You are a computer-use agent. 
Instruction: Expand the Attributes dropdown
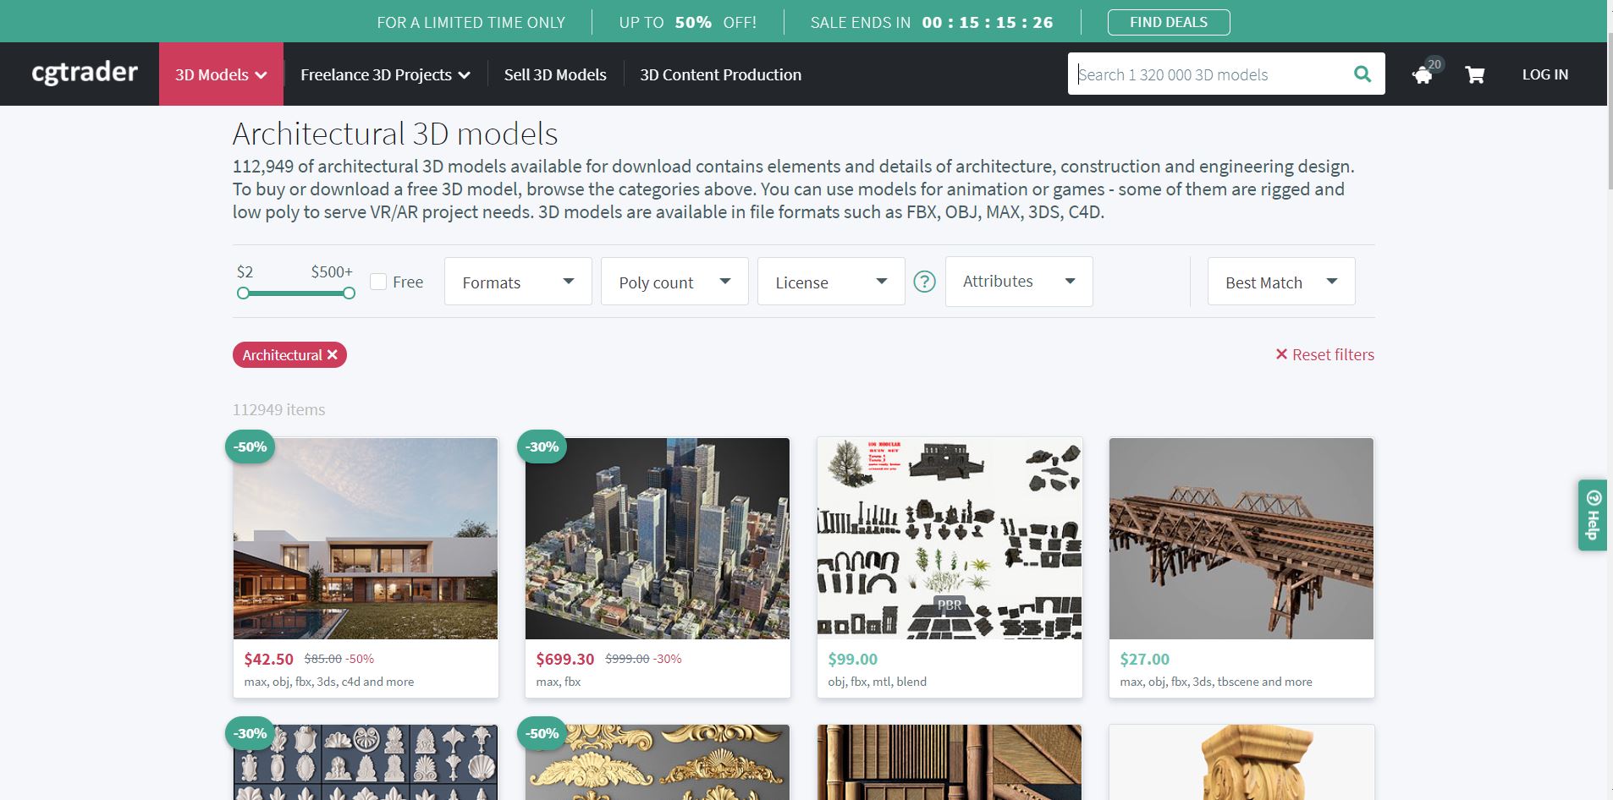[x=1018, y=282]
